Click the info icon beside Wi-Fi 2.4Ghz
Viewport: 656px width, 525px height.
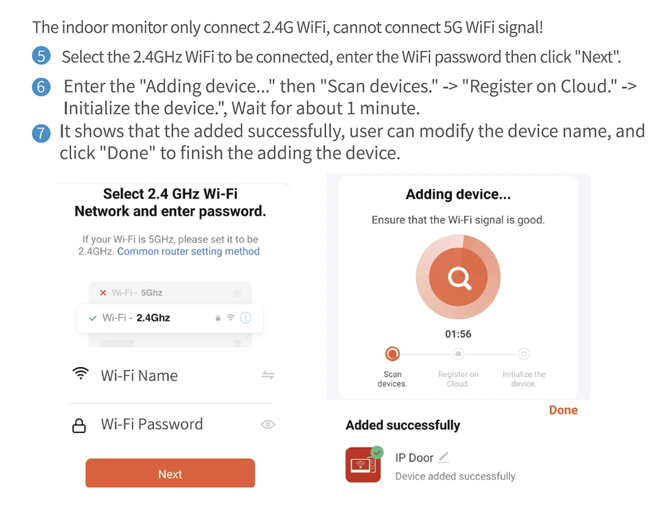coord(245,318)
